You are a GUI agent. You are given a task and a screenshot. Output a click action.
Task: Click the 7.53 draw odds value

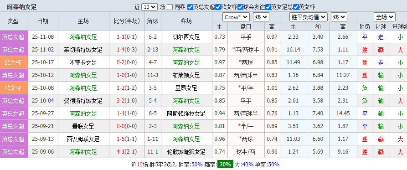318,50
